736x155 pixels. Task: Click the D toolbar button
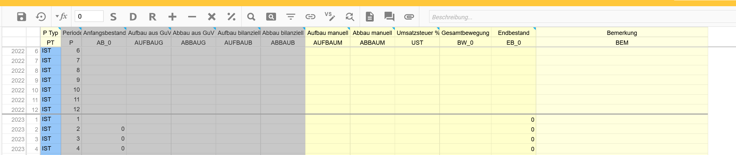coord(133,17)
